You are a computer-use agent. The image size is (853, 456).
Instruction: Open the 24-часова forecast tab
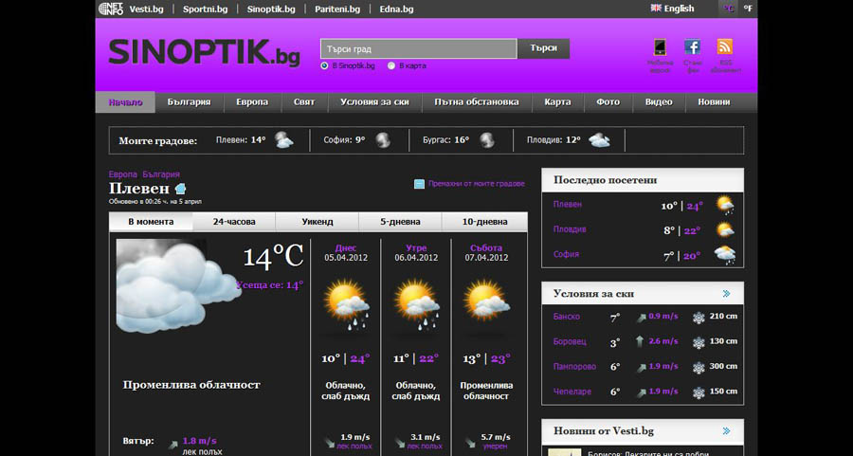[234, 222]
